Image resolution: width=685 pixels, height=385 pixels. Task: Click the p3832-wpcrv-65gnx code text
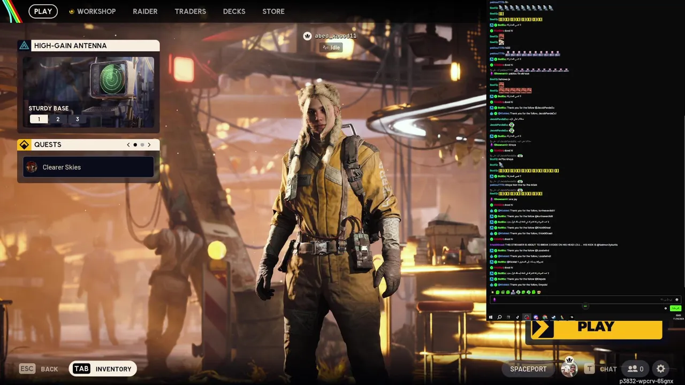[646, 381]
